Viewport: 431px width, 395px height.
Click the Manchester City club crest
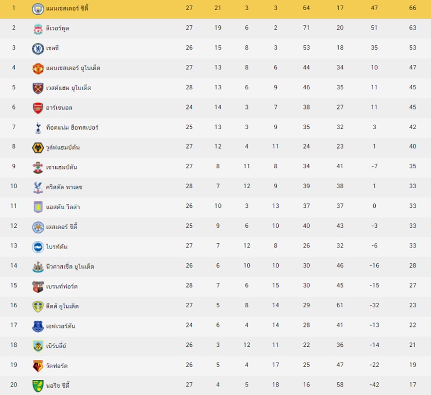tap(38, 9)
